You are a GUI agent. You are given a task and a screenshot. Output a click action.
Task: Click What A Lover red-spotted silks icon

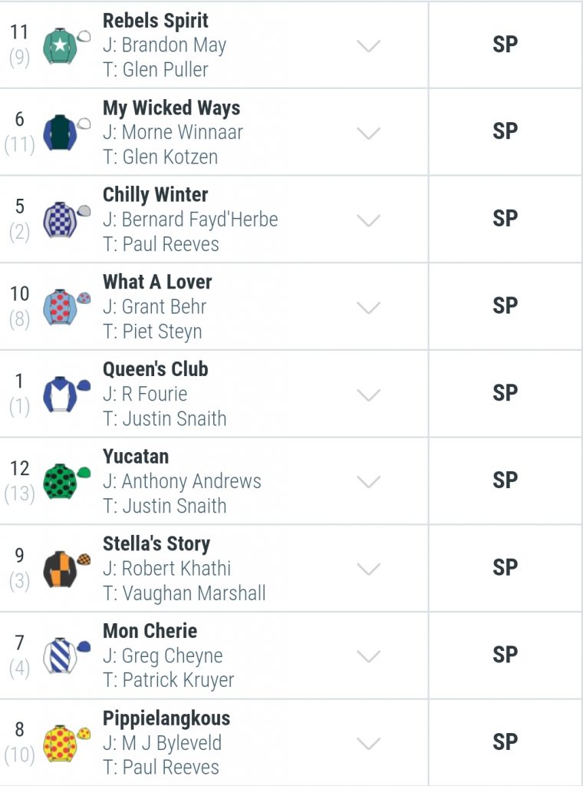tap(66, 307)
